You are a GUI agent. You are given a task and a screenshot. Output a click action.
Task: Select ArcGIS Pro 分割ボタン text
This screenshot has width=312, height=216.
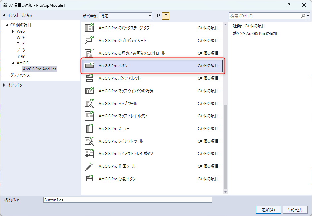coord(117,179)
